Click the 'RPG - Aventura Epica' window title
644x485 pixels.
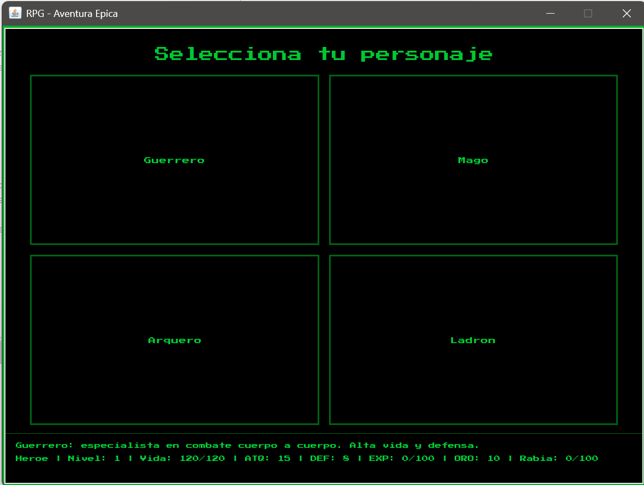pyautogui.click(x=72, y=14)
